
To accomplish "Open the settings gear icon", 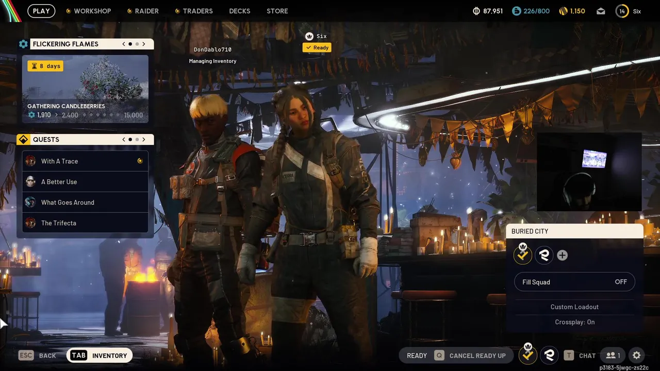I will [x=637, y=356].
